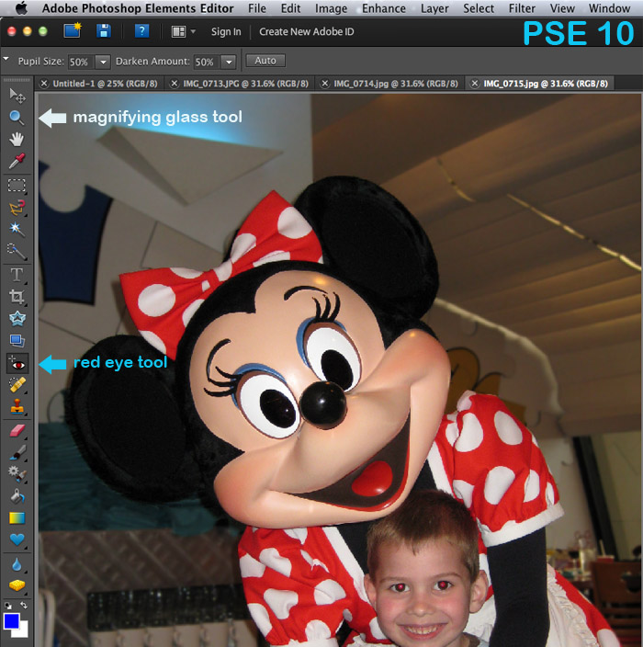This screenshot has height=647, width=643.
Task: Select the Quick Selection tool
Action: 17,251
